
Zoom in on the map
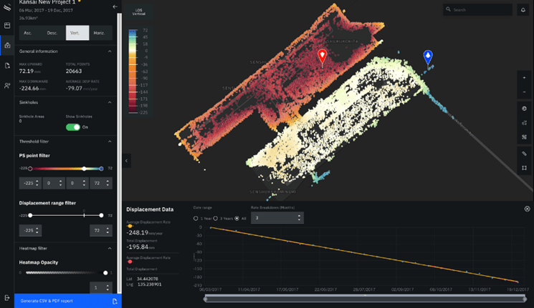click(x=524, y=77)
